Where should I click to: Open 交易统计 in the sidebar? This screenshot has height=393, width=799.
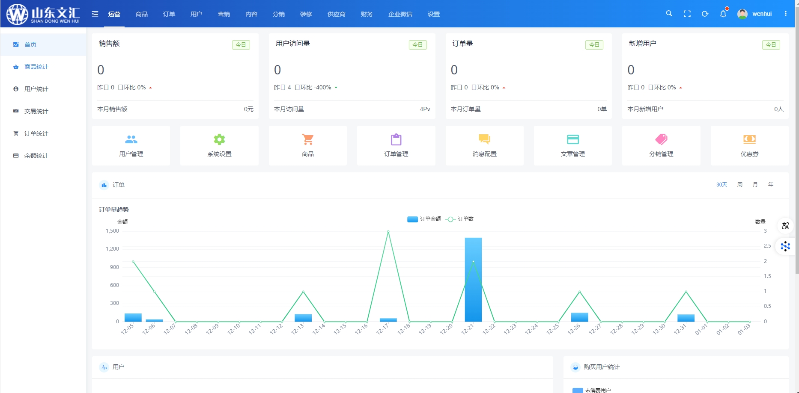pos(43,111)
